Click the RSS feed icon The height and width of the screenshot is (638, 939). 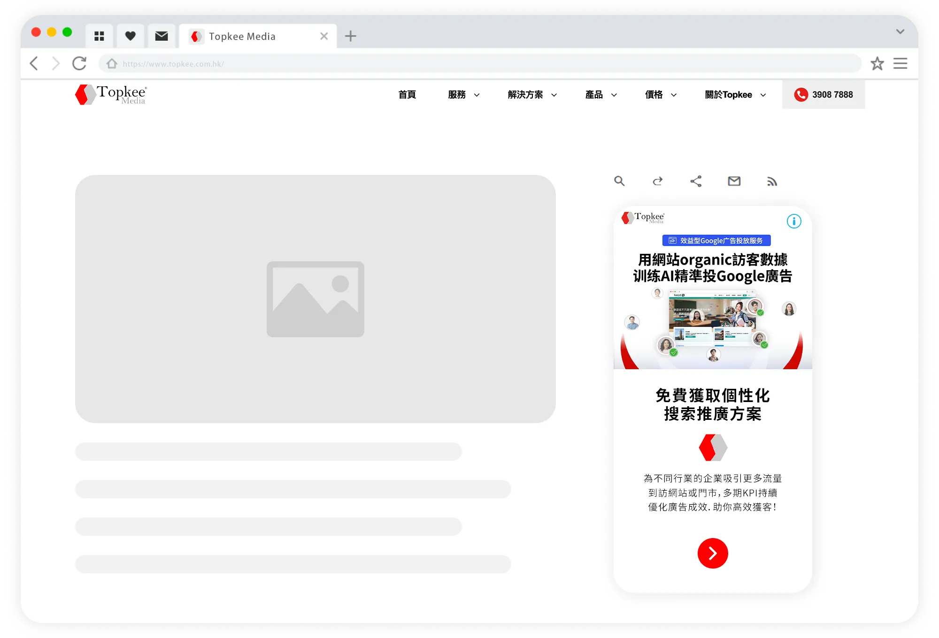pos(772,182)
